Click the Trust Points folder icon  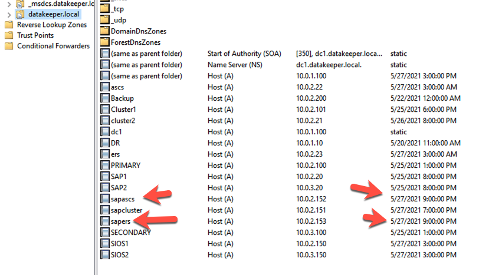tap(9, 35)
